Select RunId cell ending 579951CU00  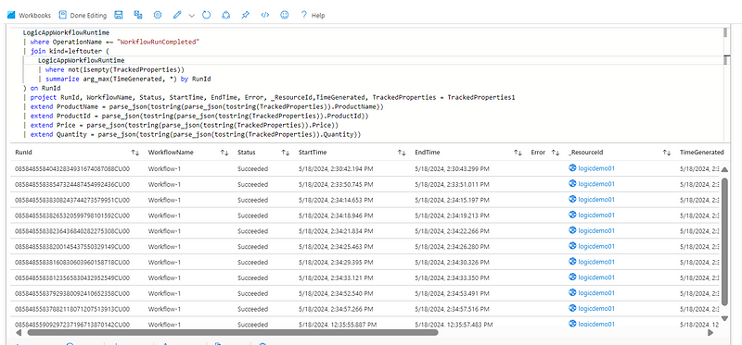(72, 200)
